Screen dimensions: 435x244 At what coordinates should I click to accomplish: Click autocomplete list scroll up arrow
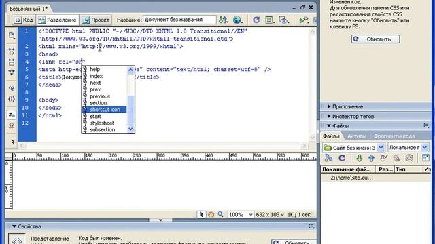(130, 70)
